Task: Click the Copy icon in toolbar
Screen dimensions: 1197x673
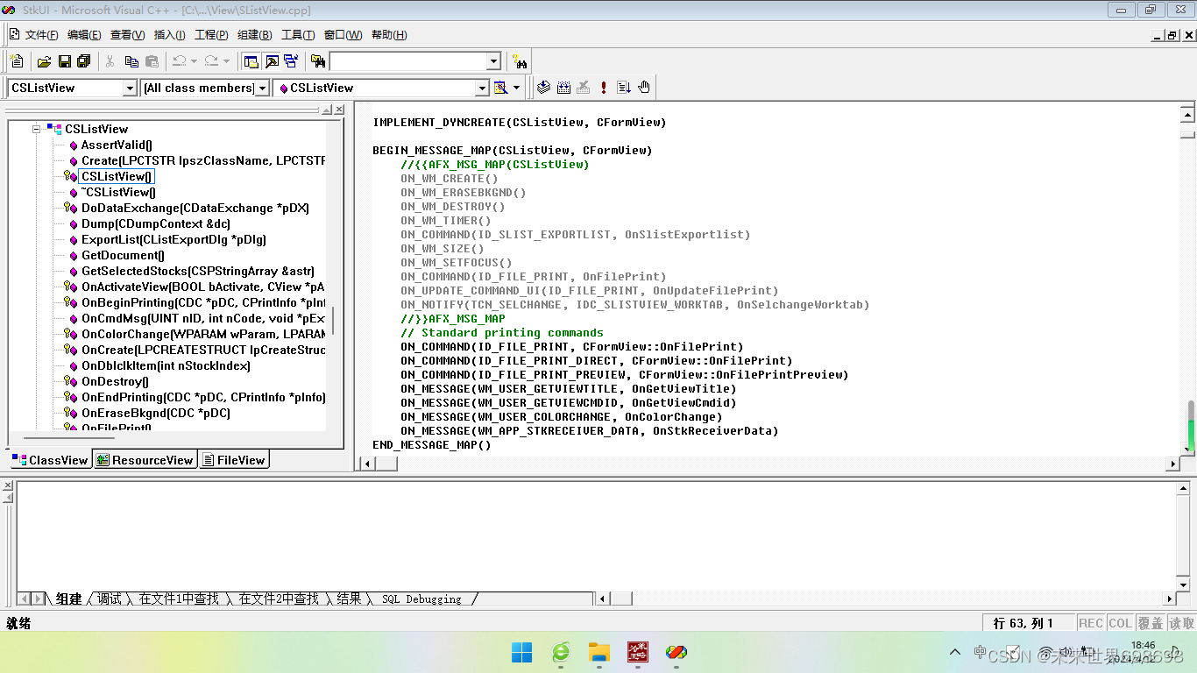Action: point(131,61)
